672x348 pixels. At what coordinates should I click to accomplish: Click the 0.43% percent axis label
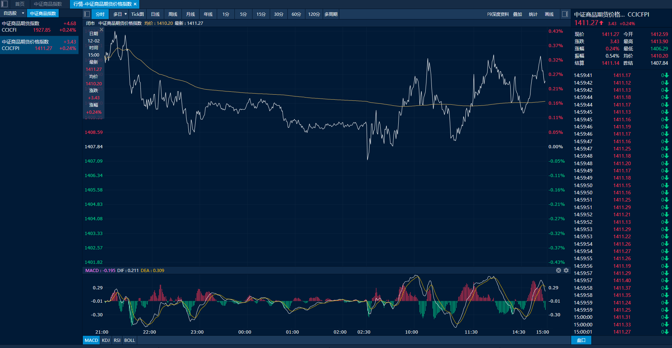coord(556,31)
